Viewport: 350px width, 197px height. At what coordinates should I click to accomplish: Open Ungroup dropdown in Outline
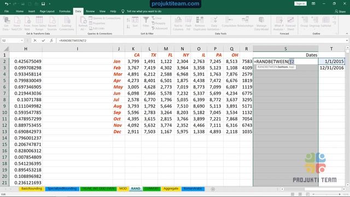[x=314, y=22]
